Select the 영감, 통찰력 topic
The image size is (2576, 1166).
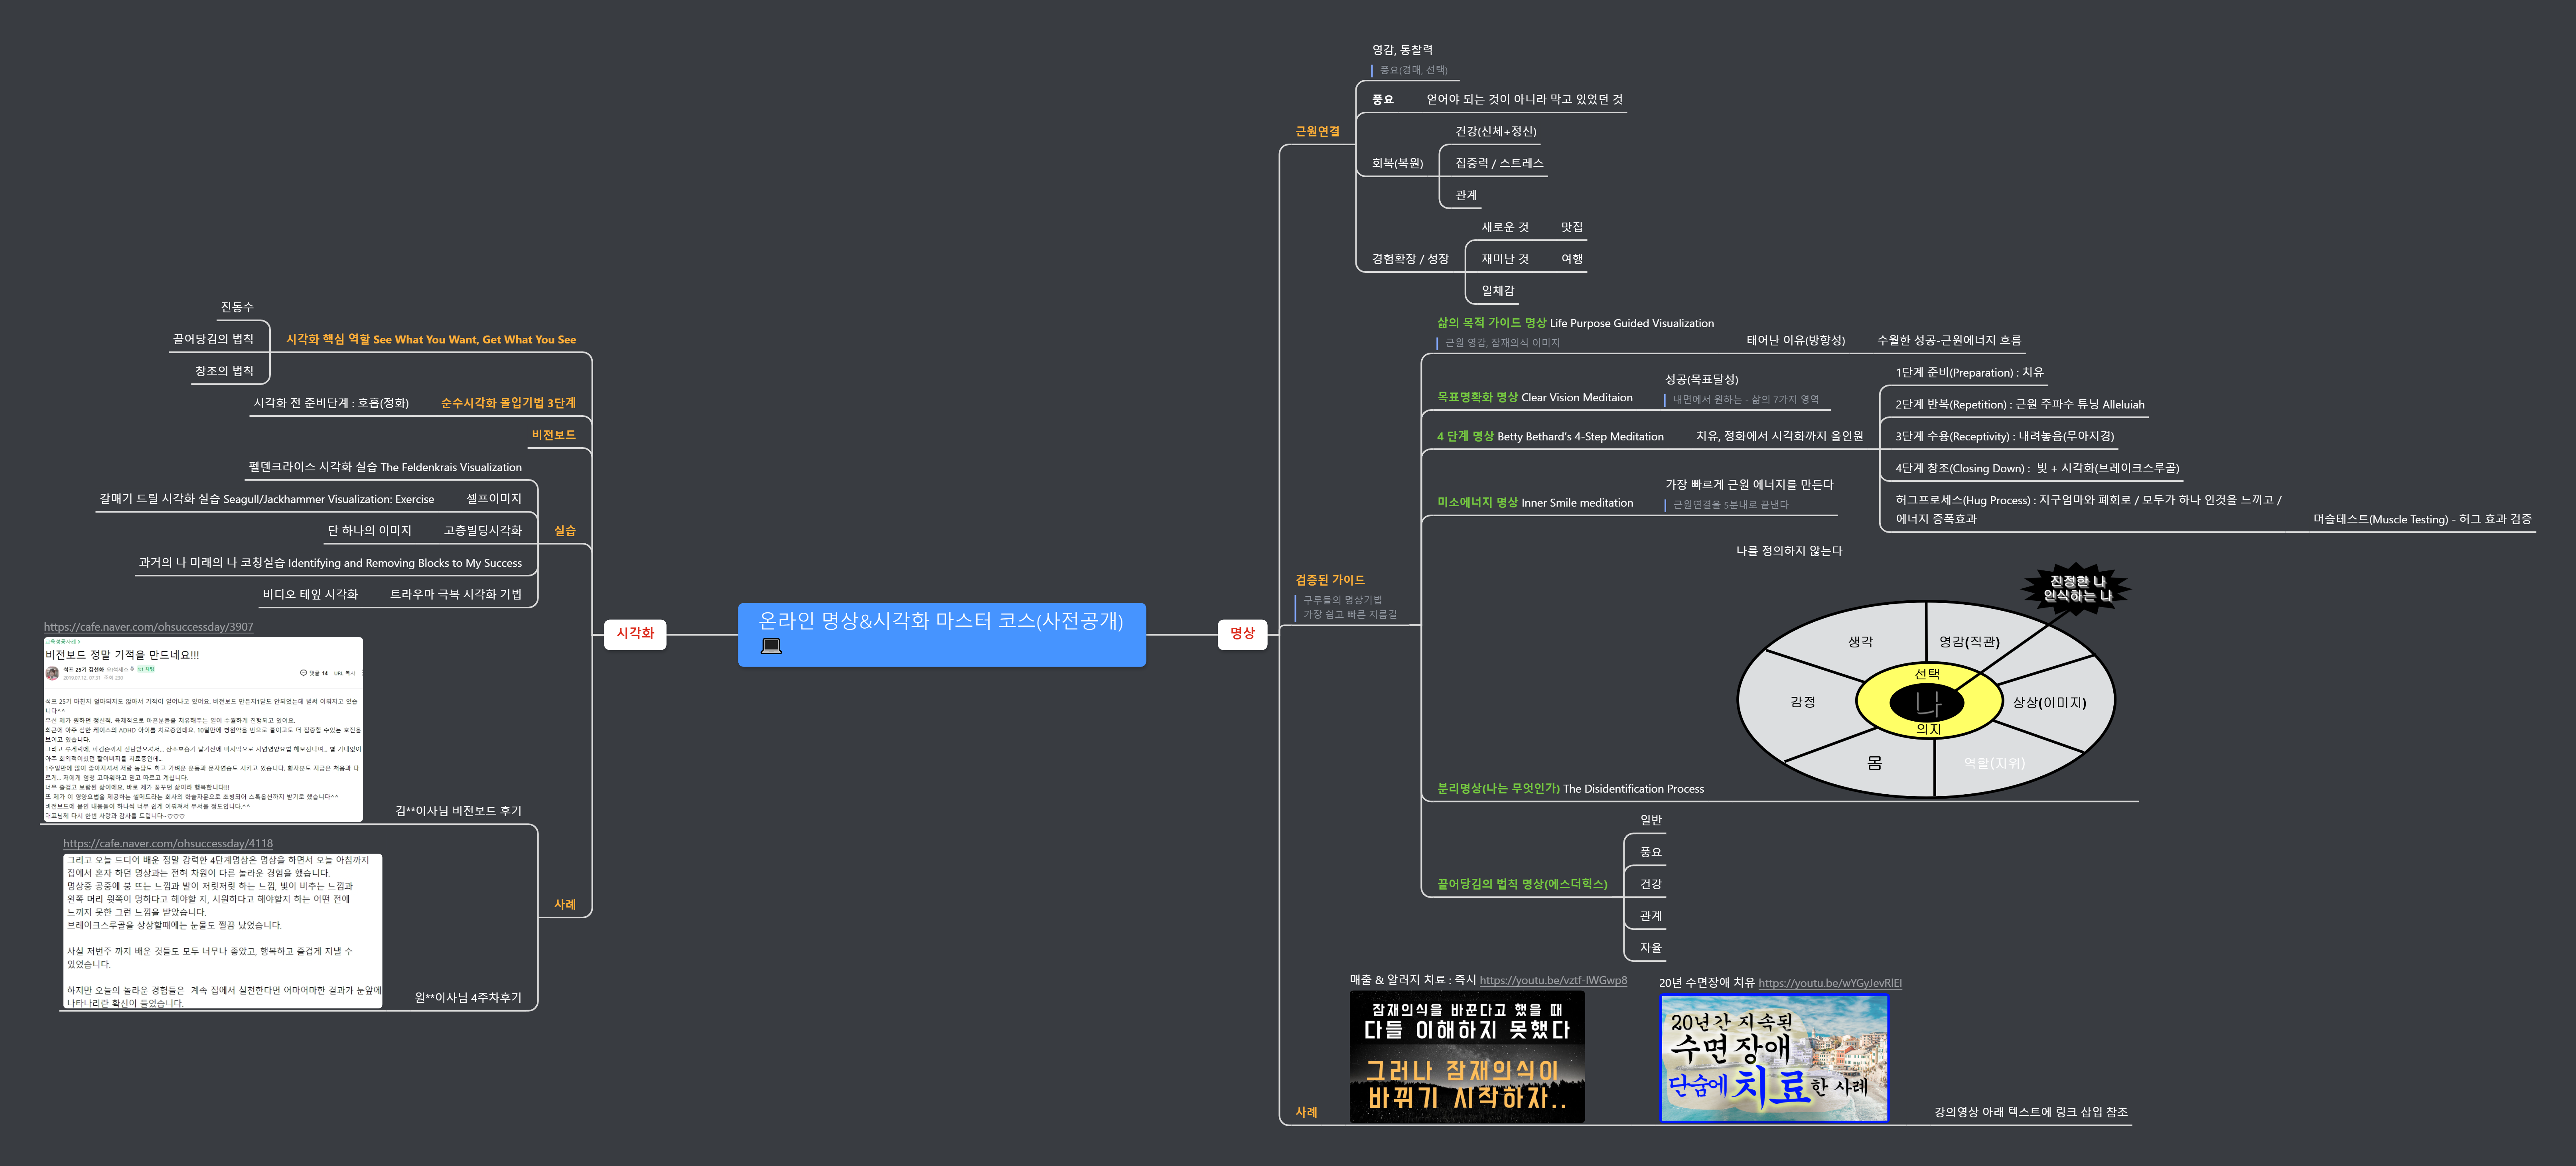point(1402,50)
